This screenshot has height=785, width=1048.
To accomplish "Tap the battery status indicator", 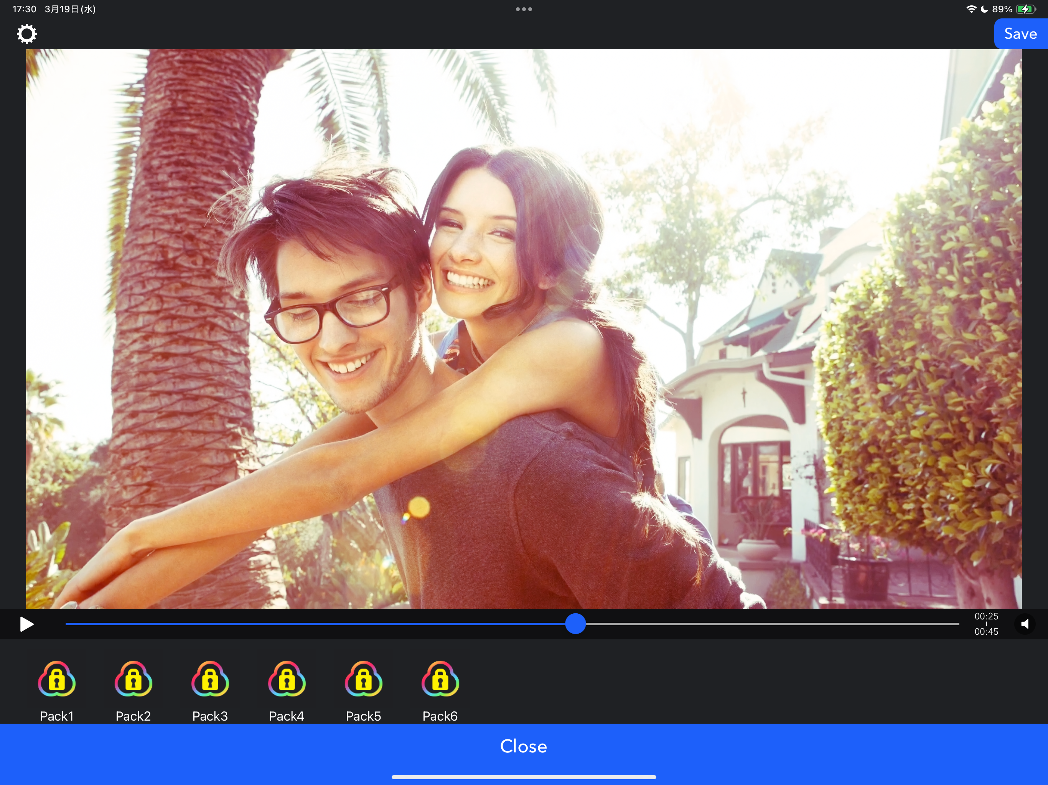I will pos(1026,9).
